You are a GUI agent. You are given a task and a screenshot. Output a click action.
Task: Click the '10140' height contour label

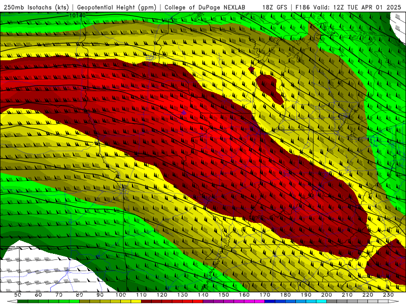click(x=78, y=16)
